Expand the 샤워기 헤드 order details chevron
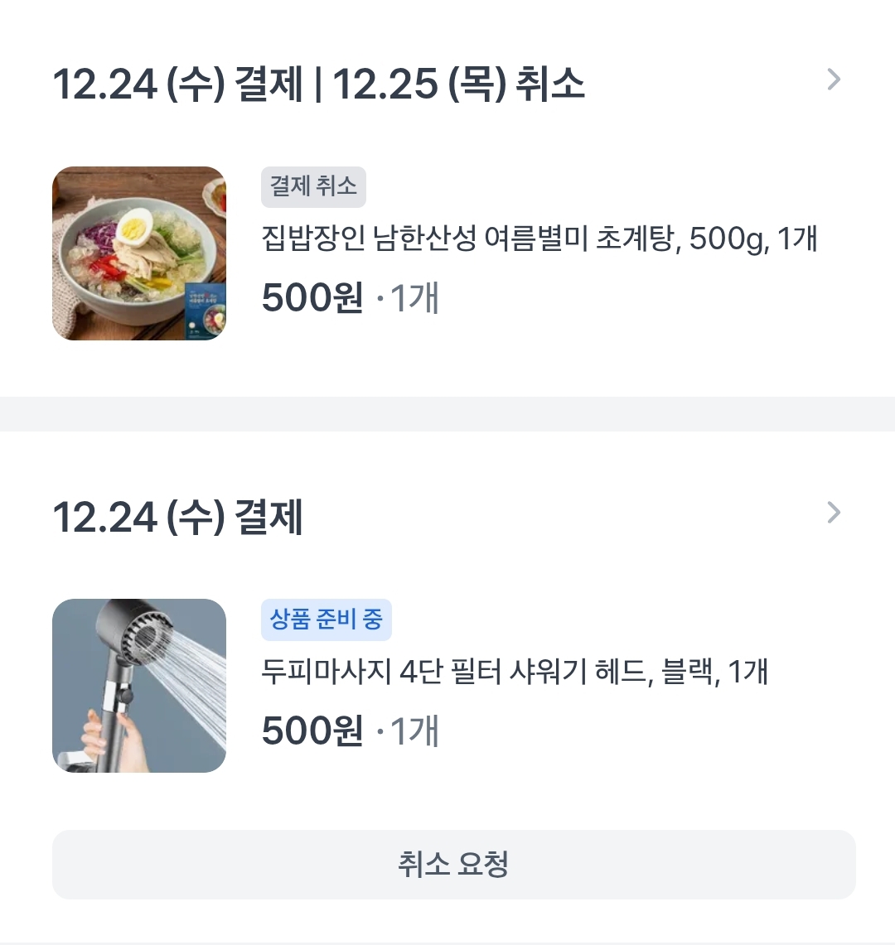 coord(834,513)
